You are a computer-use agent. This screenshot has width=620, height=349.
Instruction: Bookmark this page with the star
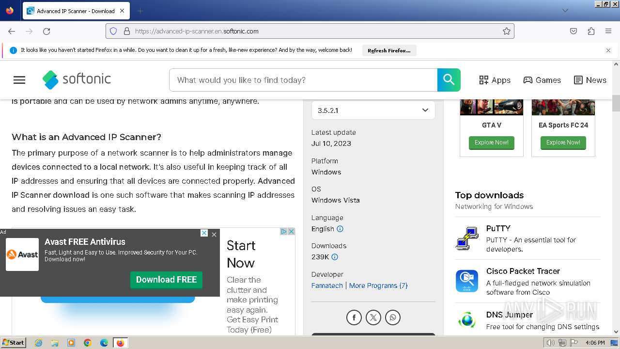coord(507,31)
